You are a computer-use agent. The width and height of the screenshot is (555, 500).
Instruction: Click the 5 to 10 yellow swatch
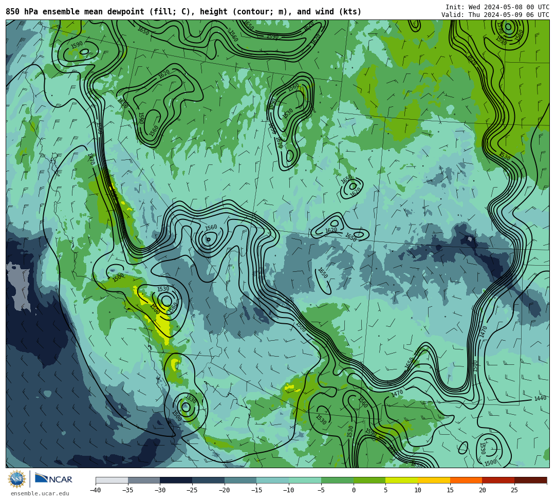[402, 480]
